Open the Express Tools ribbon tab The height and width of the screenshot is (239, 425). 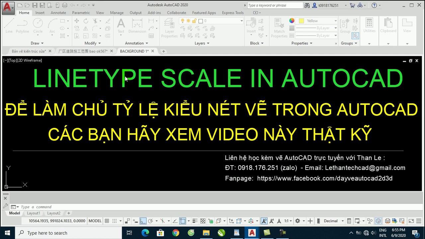point(233,13)
